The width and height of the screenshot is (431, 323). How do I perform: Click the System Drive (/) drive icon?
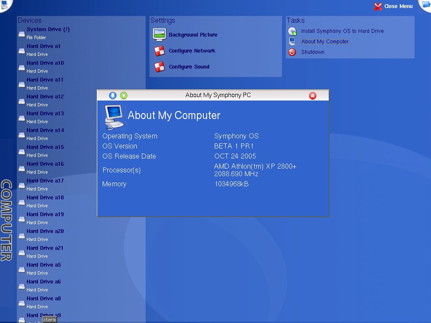point(22,34)
